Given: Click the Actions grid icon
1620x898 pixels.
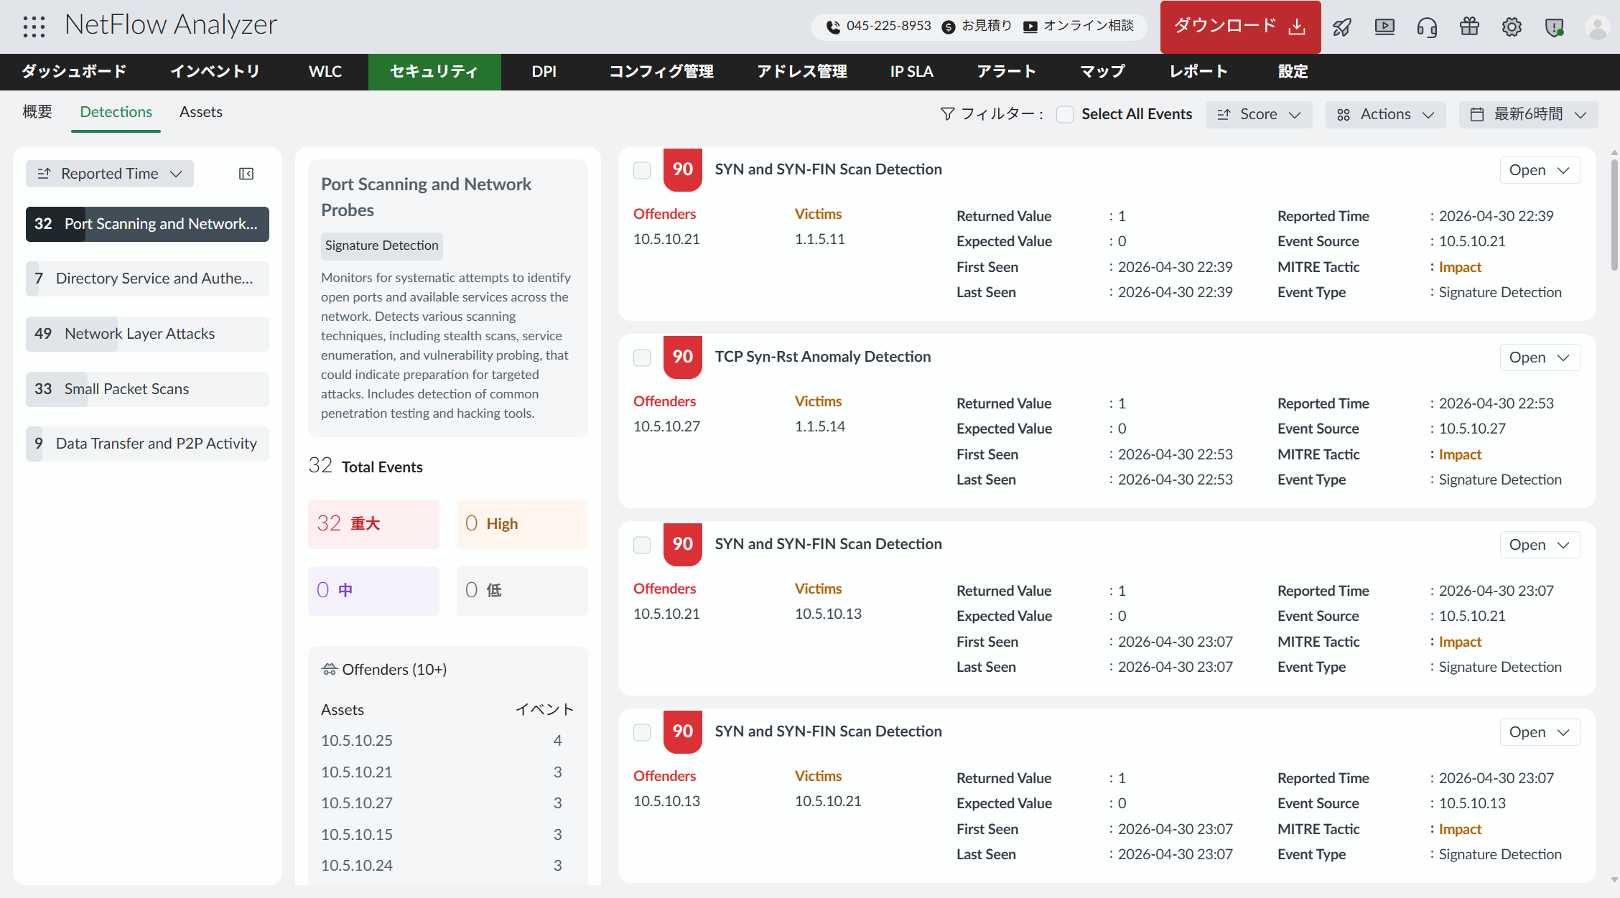Looking at the screenshot, I should 1344,115.
